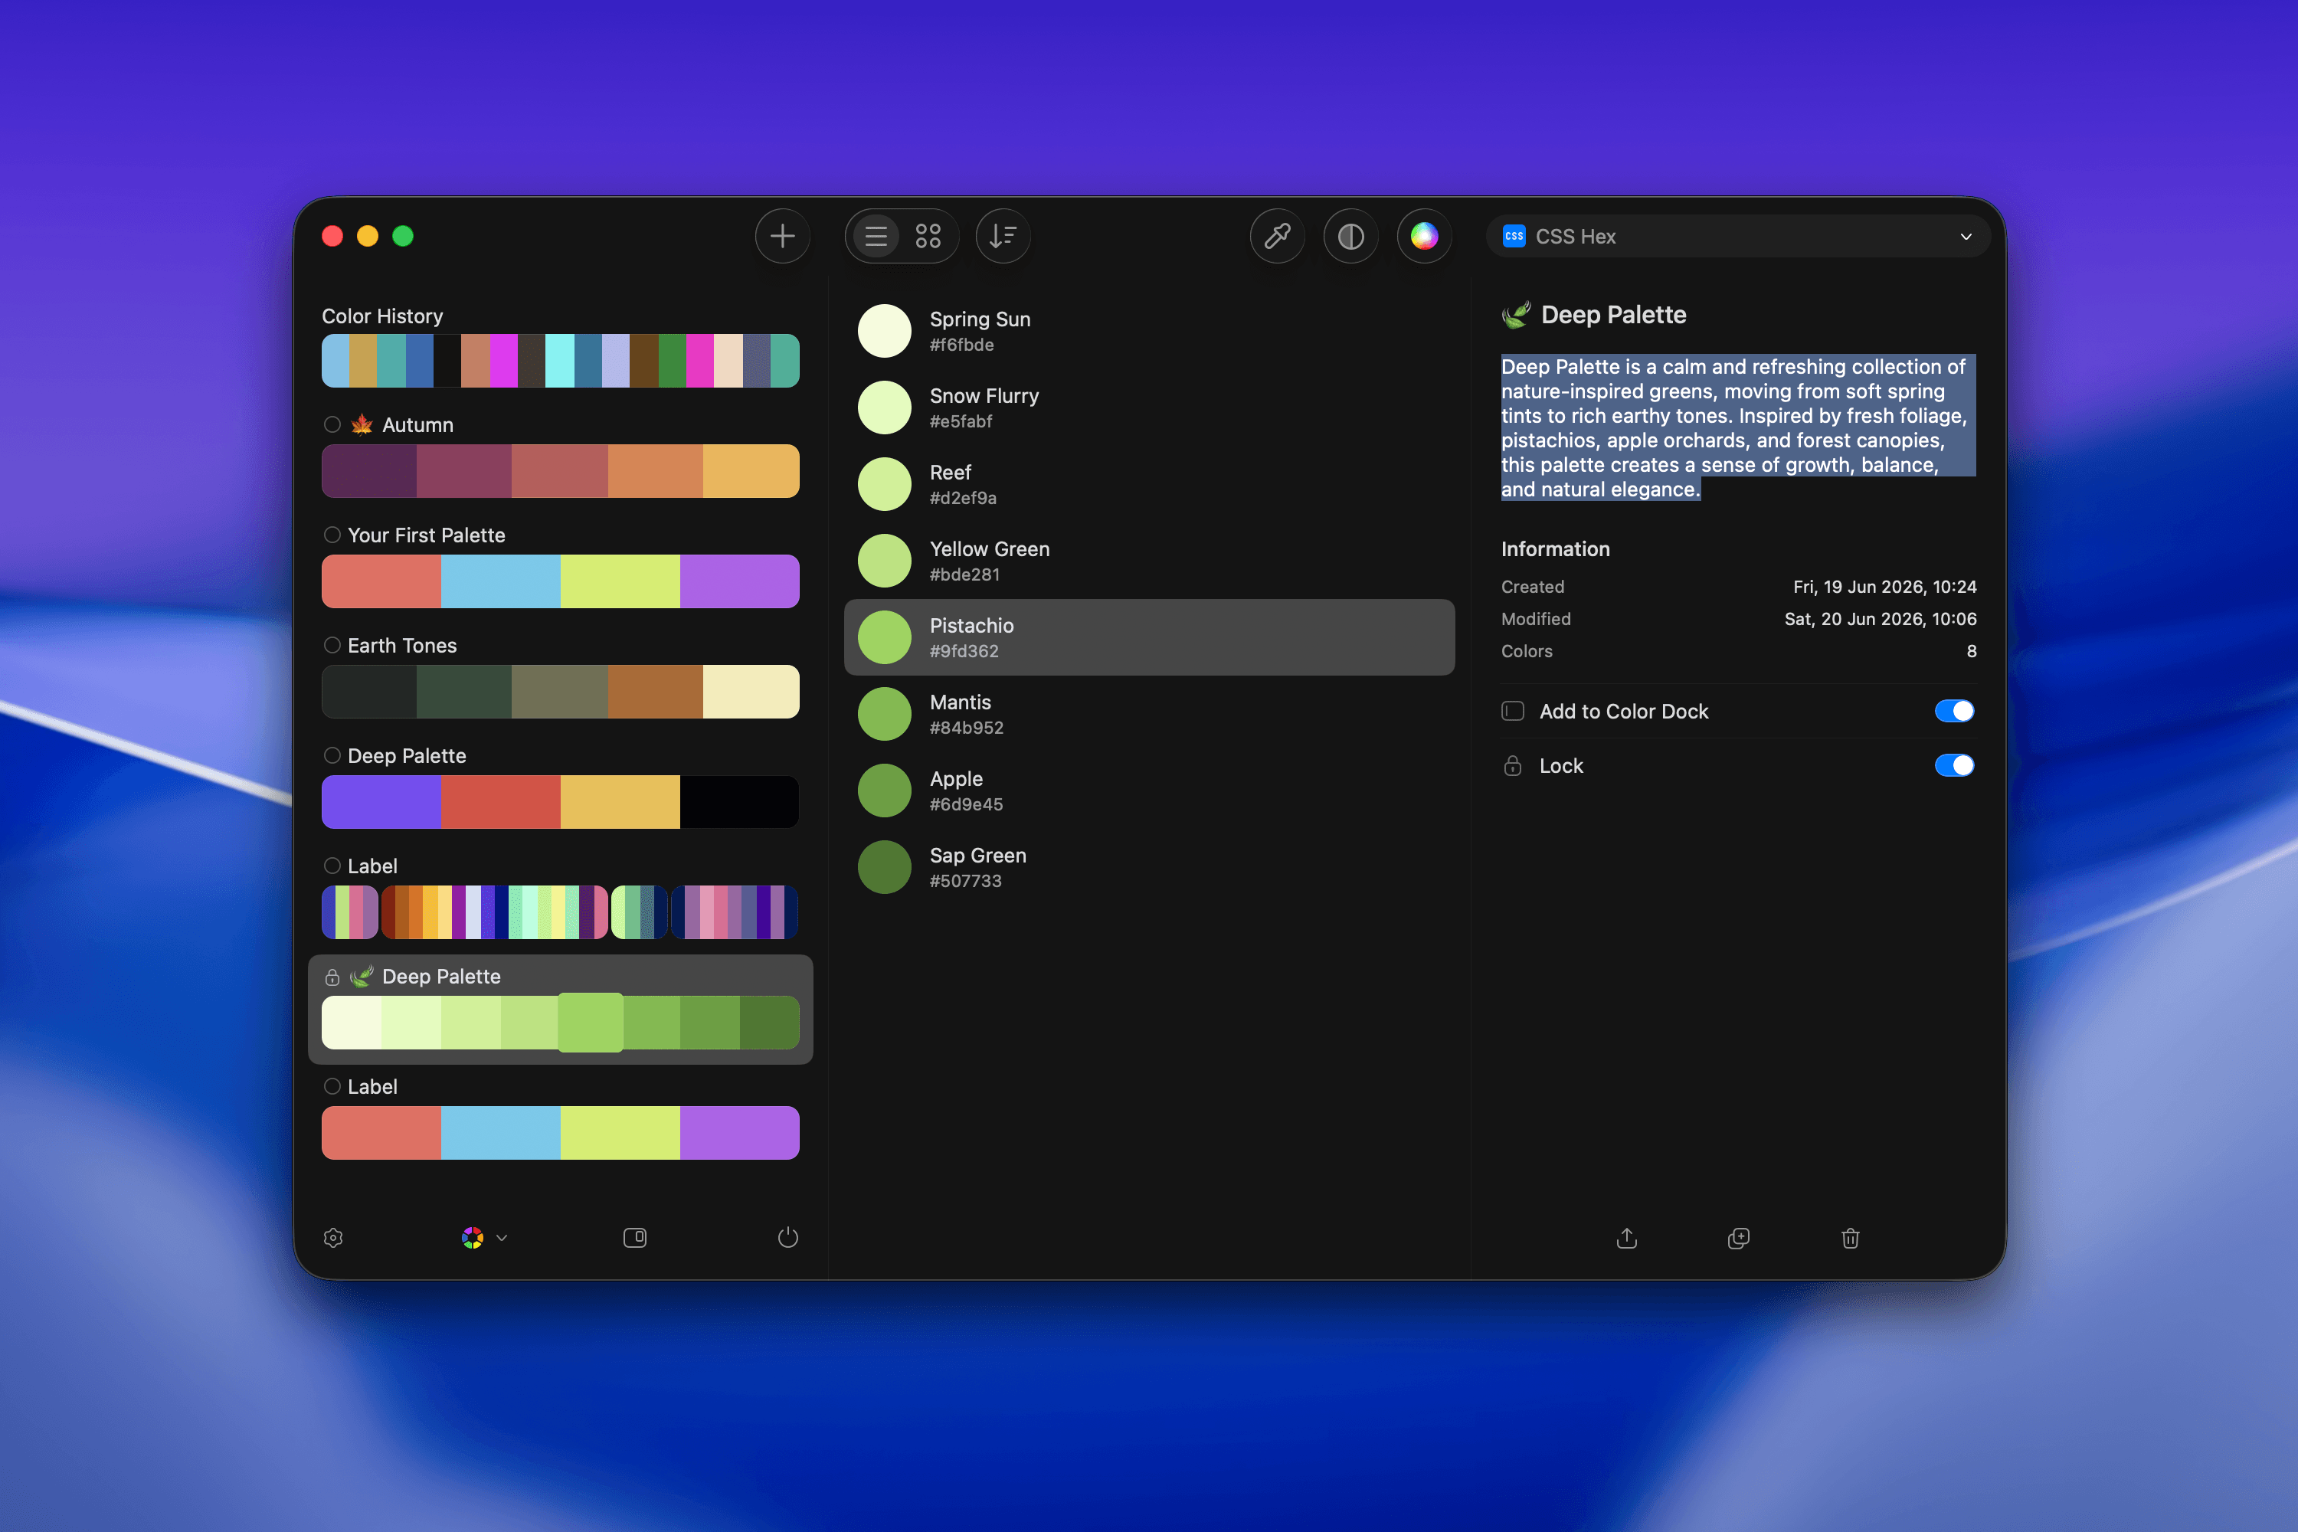Click the Color History heading
This screenshot has height=1532, width=2298.
tap(382, 316)
